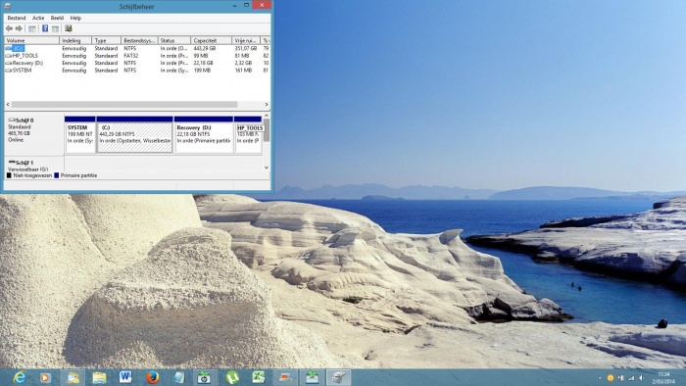Viewport: 686px width, 386px height.
Task: Click the disk settings toolbar icon
Action: click(x=69, y=28)
